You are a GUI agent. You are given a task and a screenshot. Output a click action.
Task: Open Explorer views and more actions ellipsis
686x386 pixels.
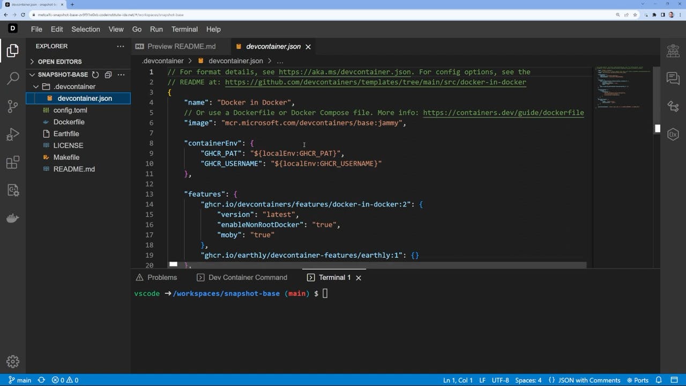click(x=121, y=47)
